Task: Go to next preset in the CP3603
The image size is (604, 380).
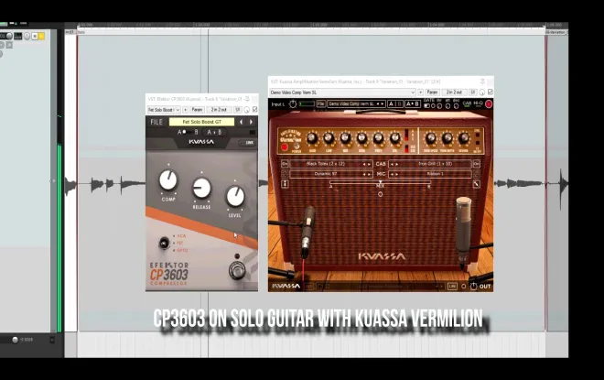Action: click(x=251, y=122)
